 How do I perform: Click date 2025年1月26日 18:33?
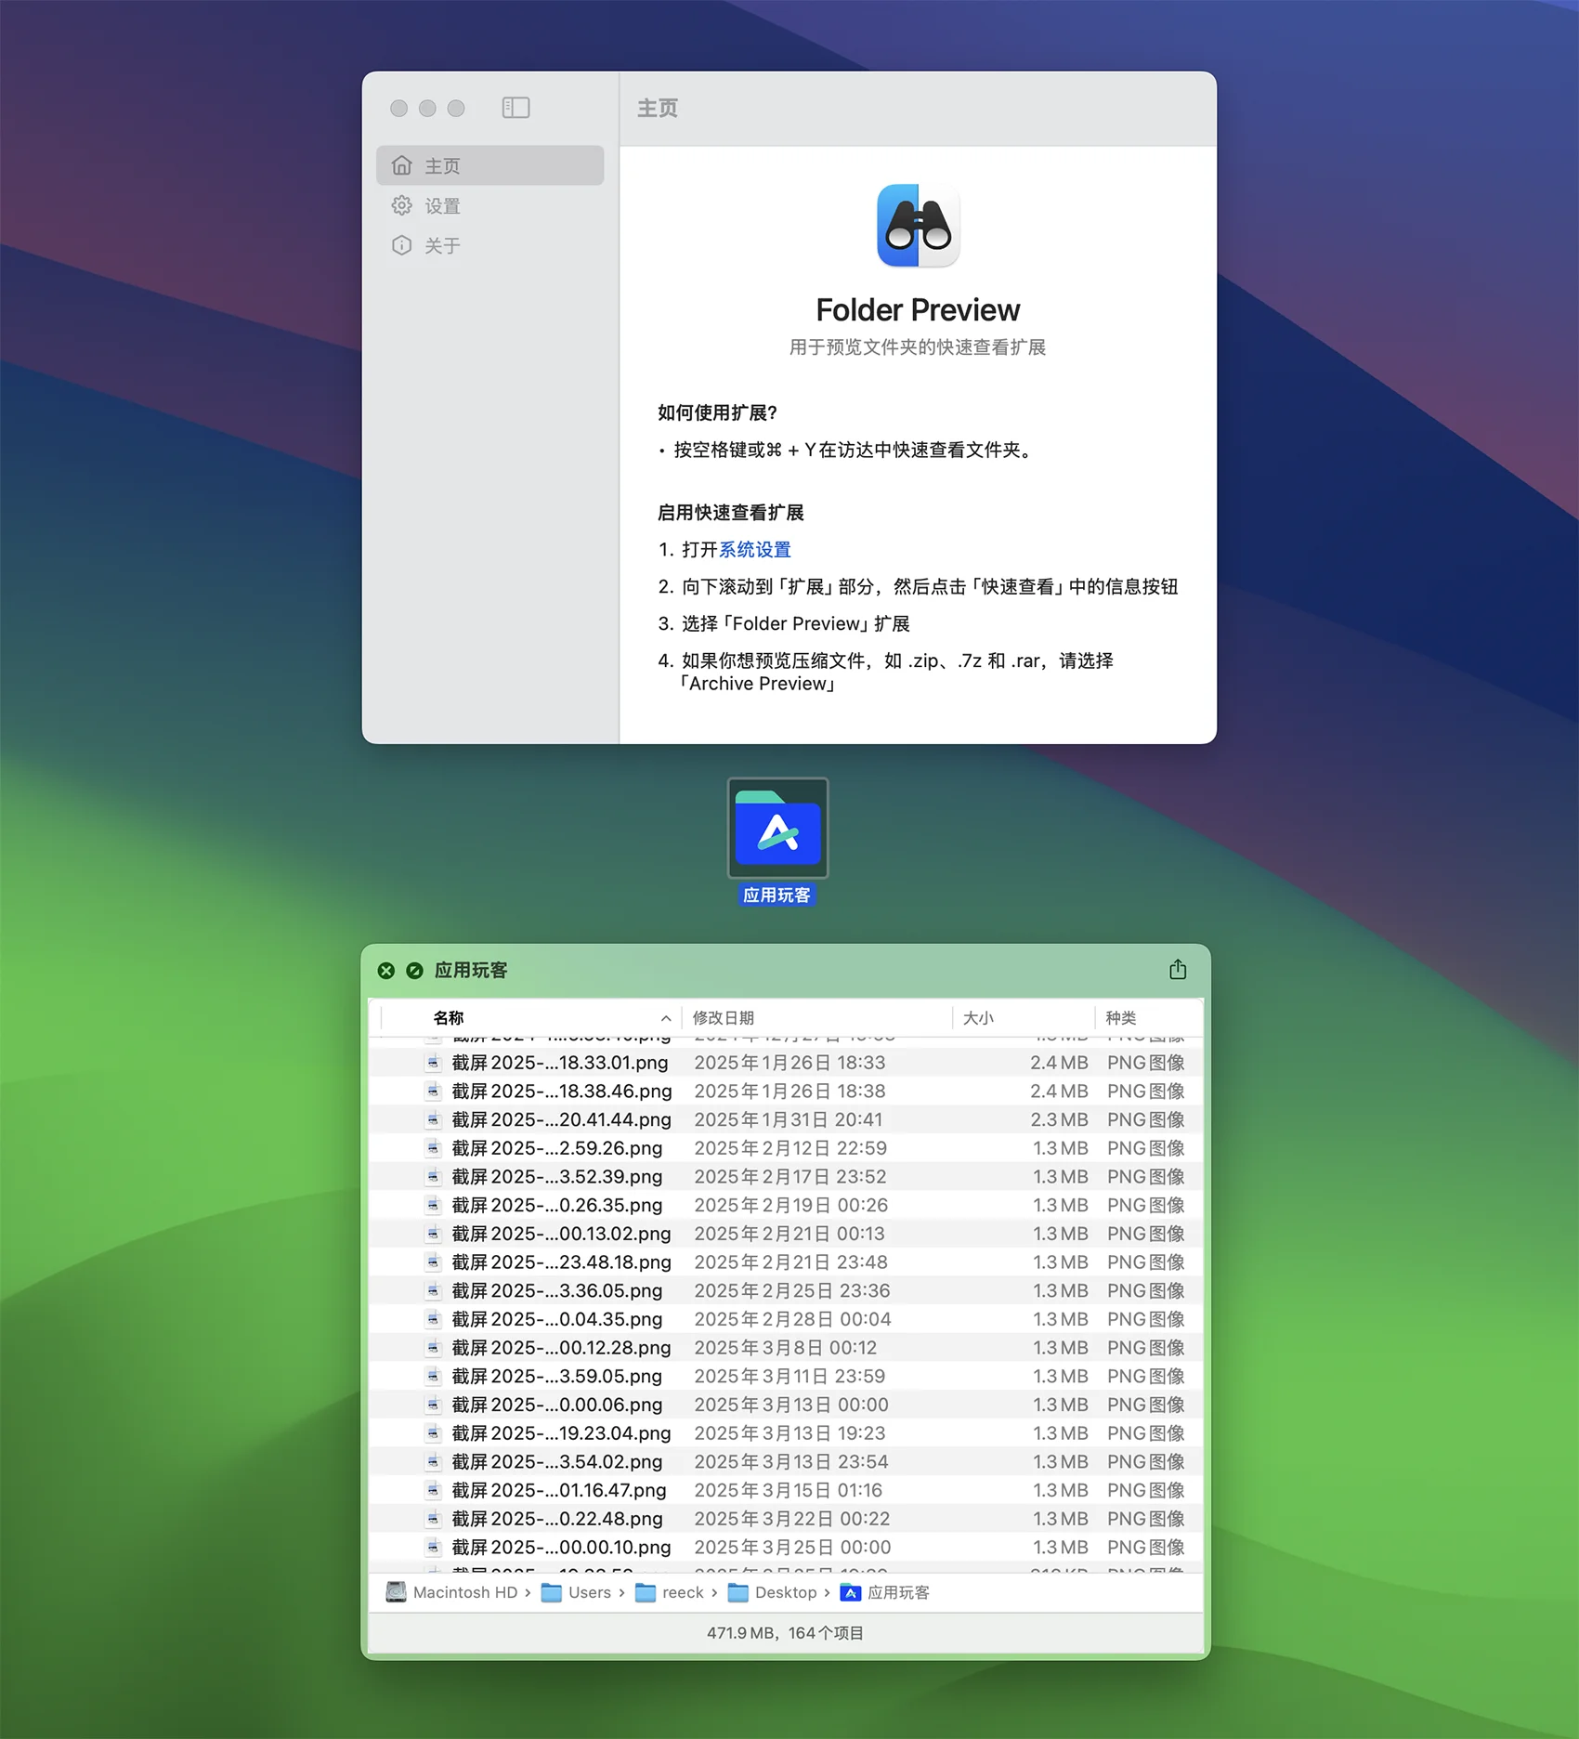coord(789,1062)
